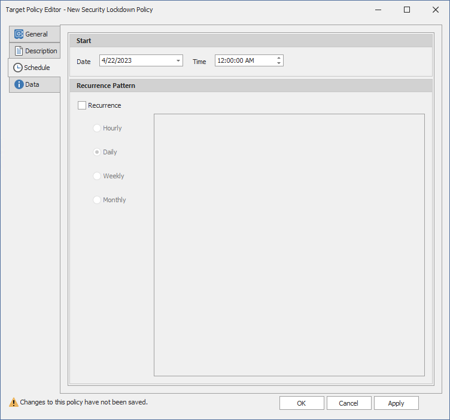Decrease start time with down arrow
The width and height of the screenshot is (450, 420).
coord(279,63)
